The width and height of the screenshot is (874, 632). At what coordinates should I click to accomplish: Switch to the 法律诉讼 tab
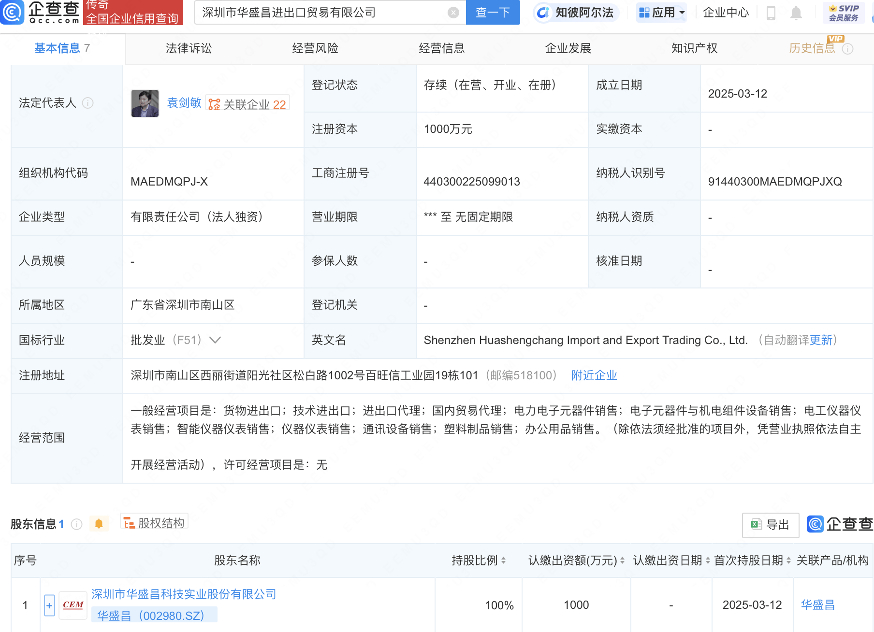[x=189, y=48]
